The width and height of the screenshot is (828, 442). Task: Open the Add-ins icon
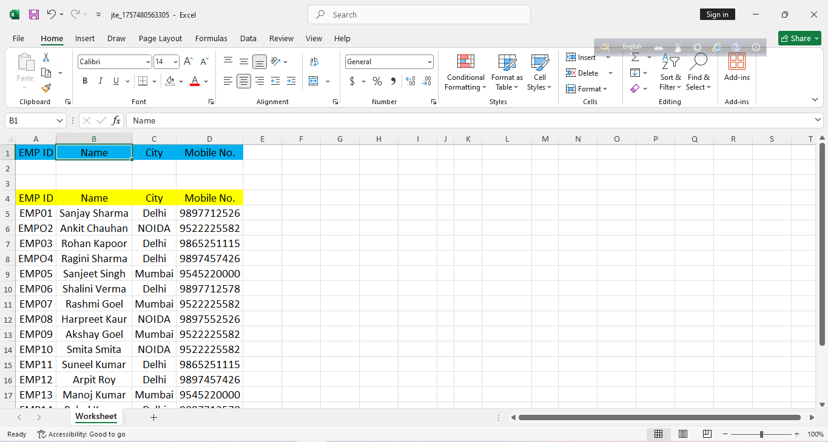coord(736,62)
